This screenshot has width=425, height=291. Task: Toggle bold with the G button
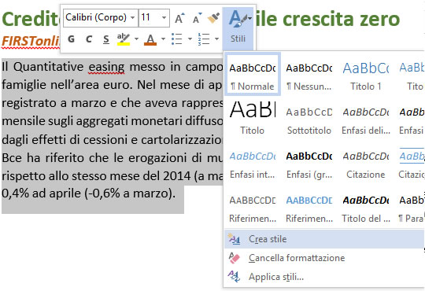pyautogui.click(x=71, y=39)
